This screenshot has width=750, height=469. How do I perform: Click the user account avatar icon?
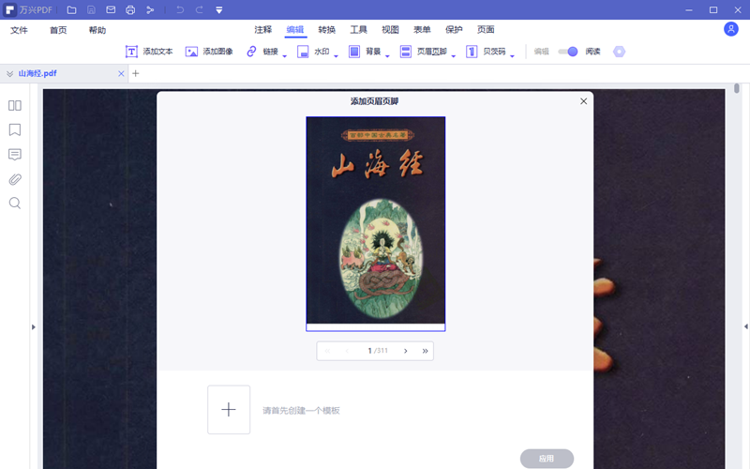coord(730,29)
